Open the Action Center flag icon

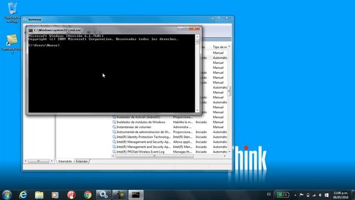pyautogui.click(x=301, y=195)
